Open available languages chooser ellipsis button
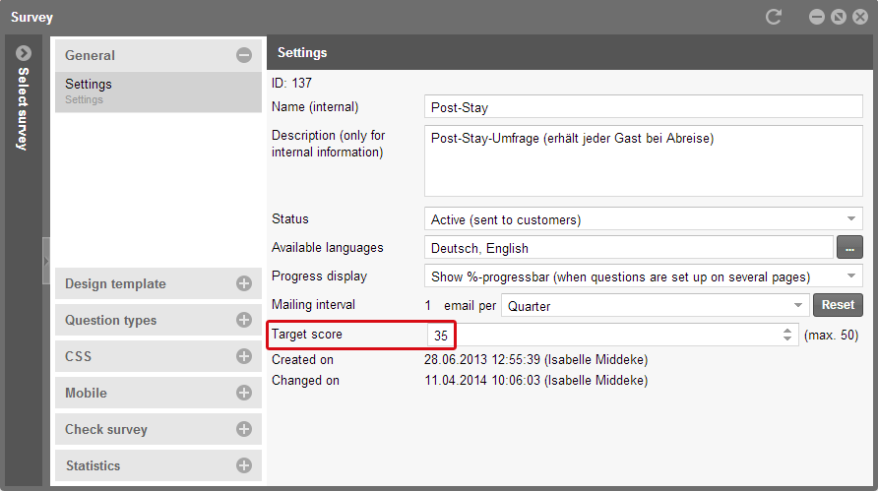 pyautogui.click(x=849, y=247)
